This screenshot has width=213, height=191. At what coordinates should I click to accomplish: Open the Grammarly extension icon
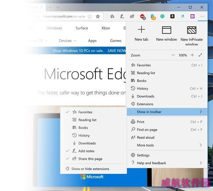[162, 16]
